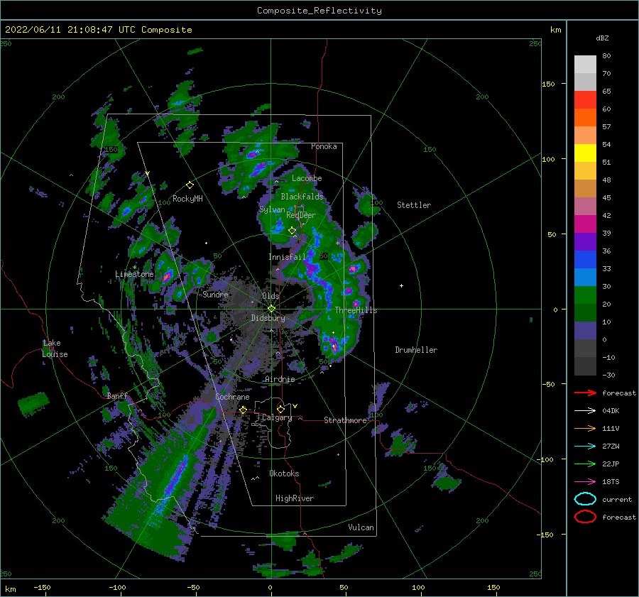Click the Composite_Reflectivity title
Image resolution: width=639 pixels, height=597 pixels.
[x=319, y=11]
